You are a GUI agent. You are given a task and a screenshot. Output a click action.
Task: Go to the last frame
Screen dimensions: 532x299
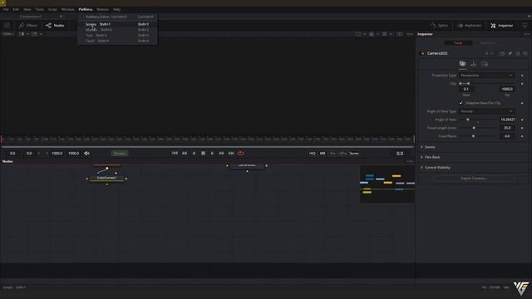231,153
